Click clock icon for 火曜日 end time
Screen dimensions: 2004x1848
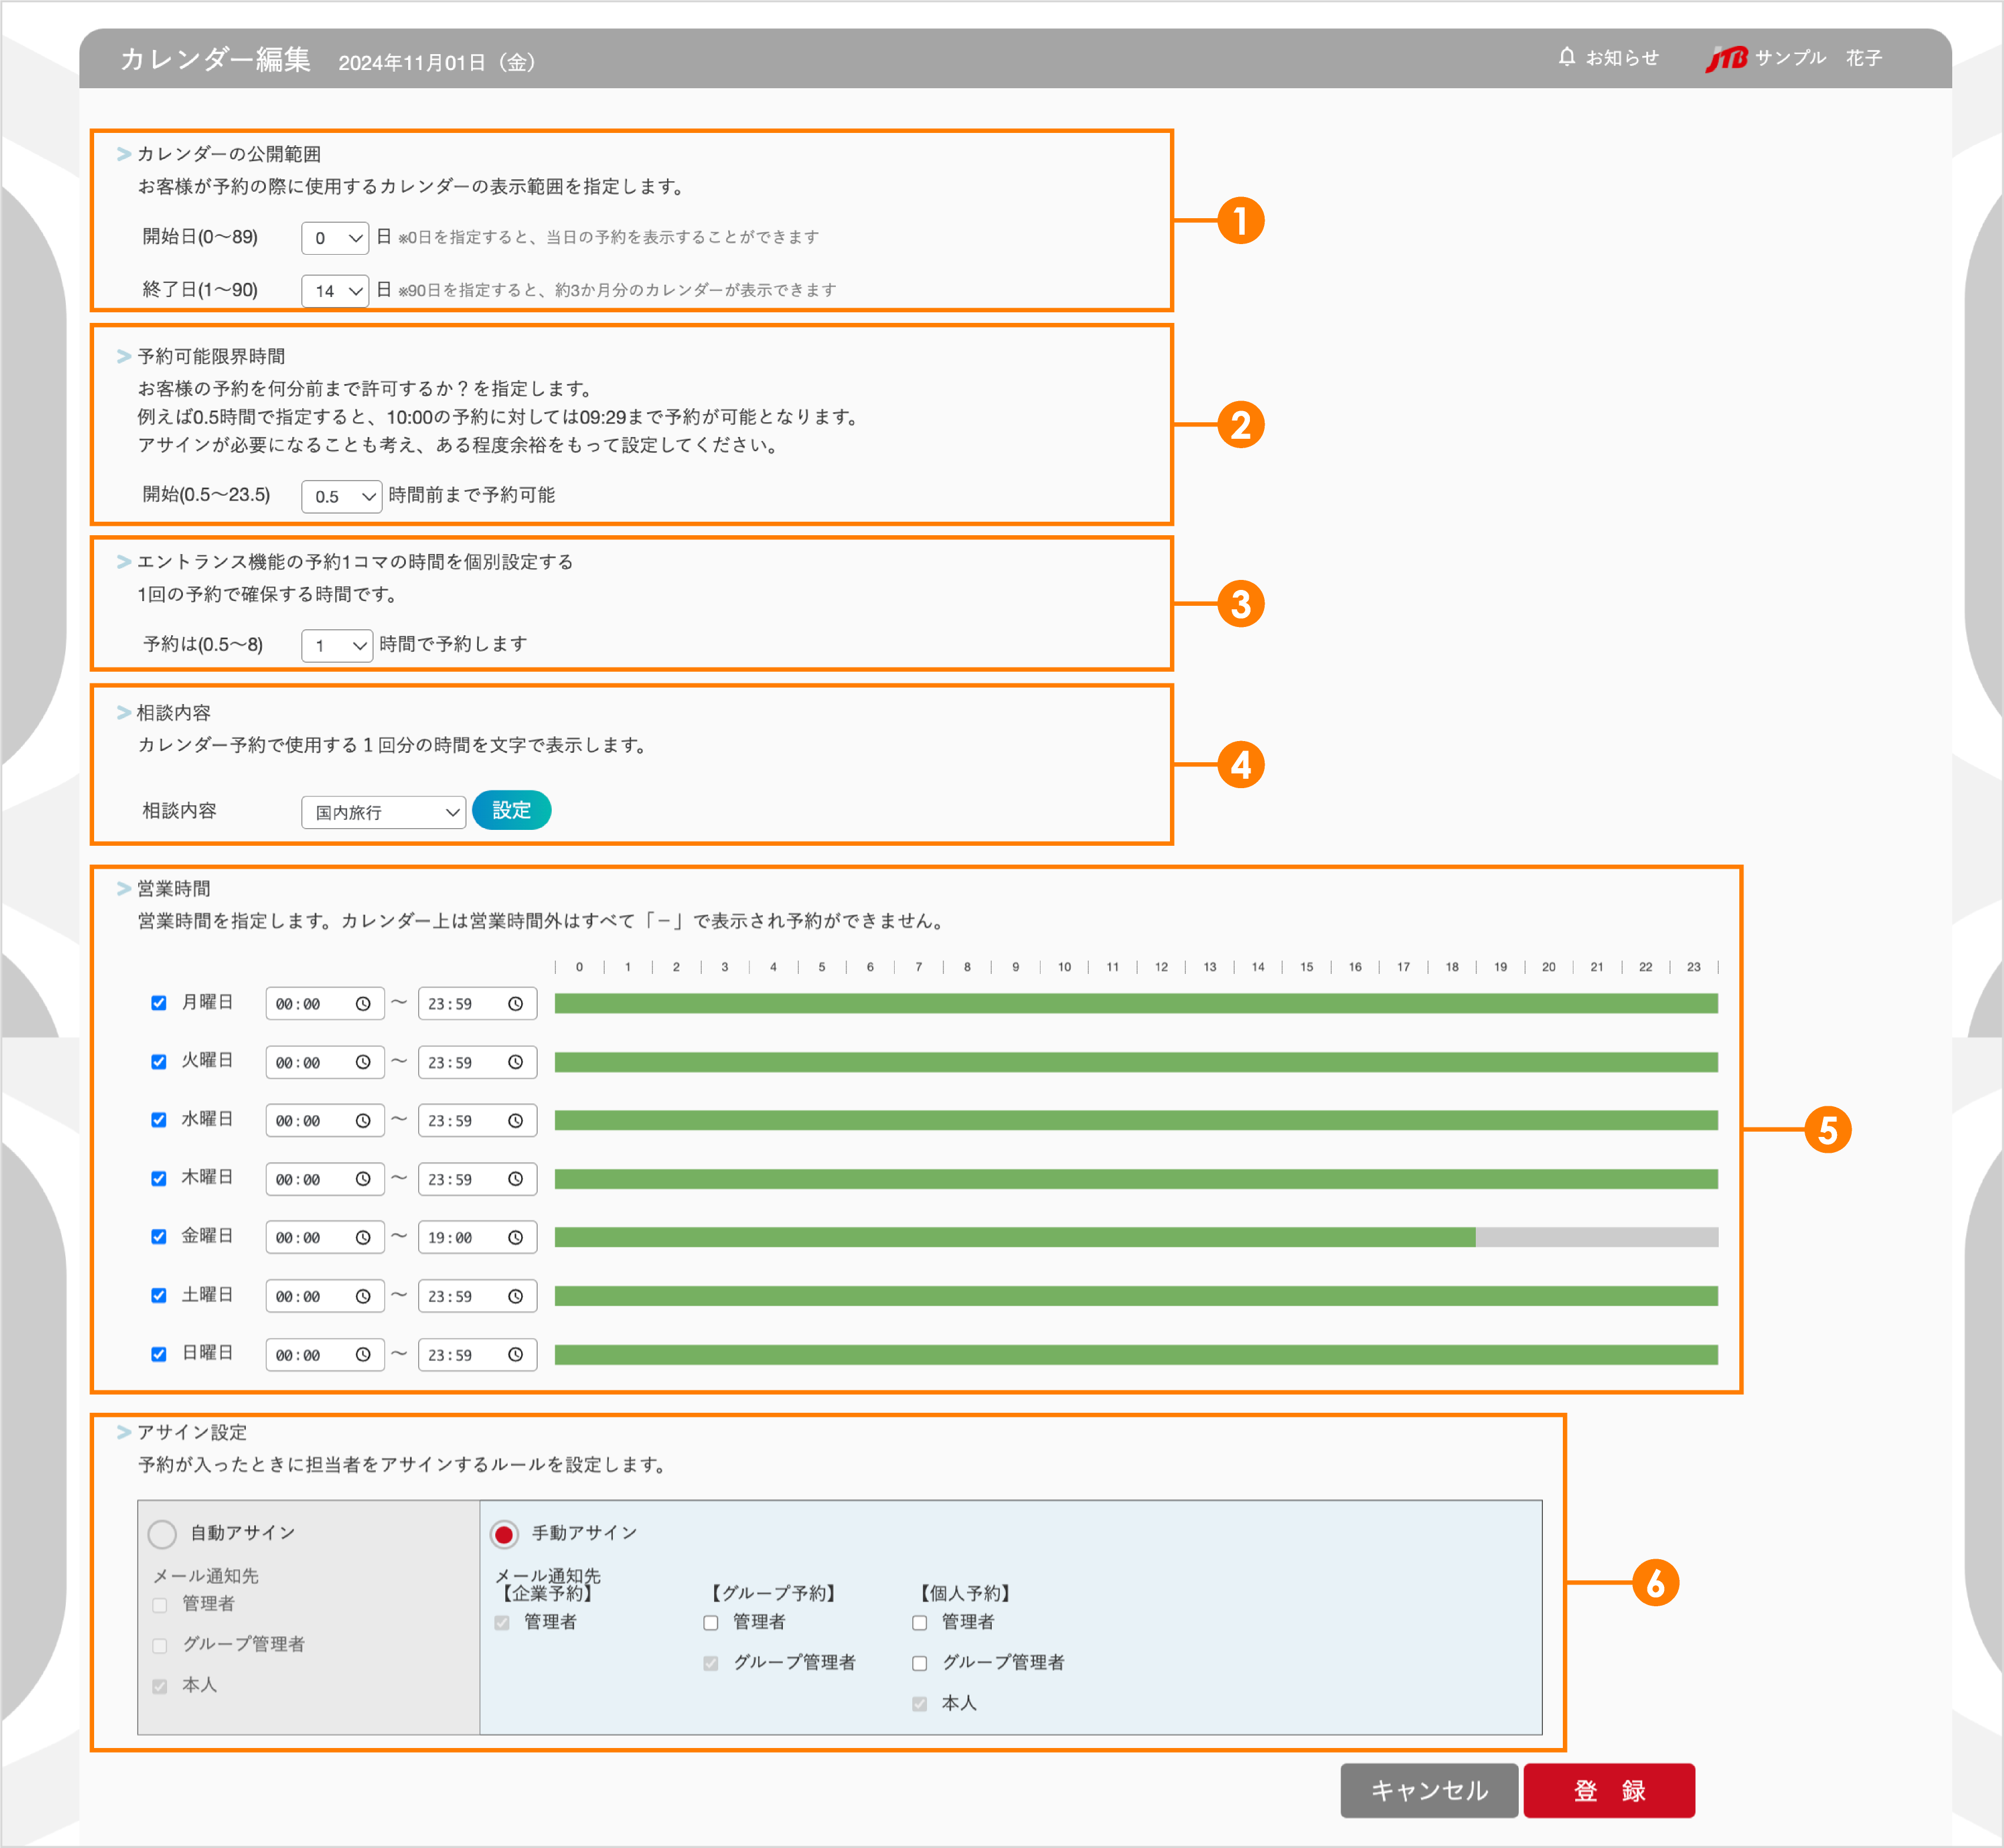click(515, 1062)
